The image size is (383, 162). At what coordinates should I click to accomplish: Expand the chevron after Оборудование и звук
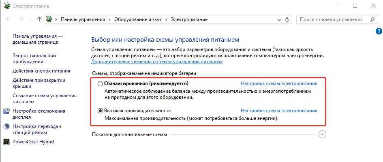point(166,19)
